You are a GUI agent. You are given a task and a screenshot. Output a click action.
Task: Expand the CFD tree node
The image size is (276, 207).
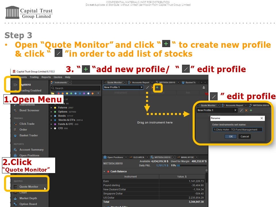pyautogui.click(x=51, y=128)
